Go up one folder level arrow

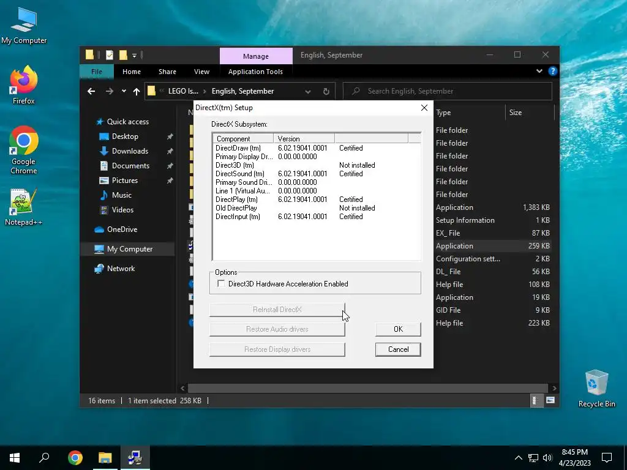[x=137, y=92]
